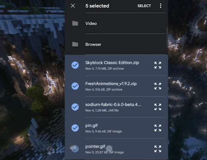Expand preview of sodium-fabric JAR file

point(158,107)
